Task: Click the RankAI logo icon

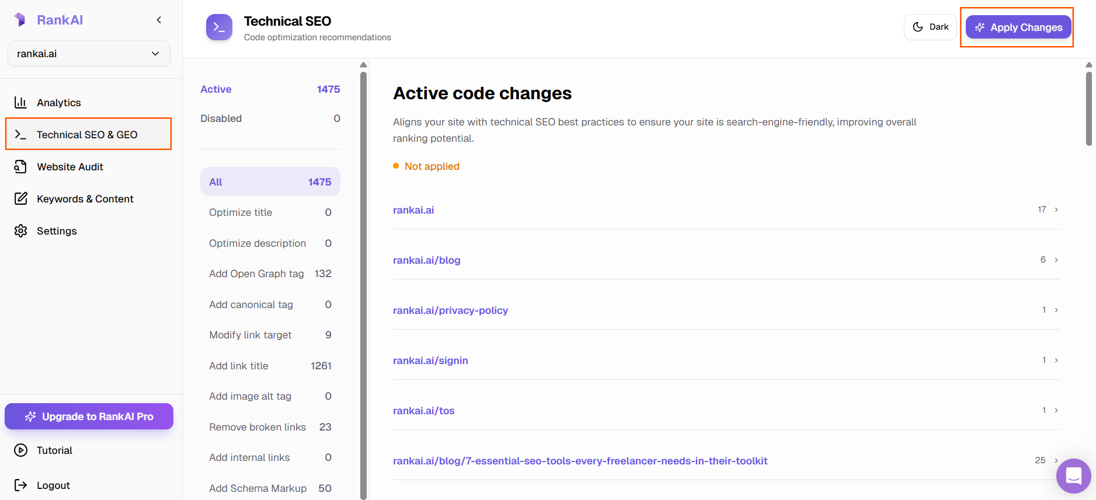Action: 20,20
